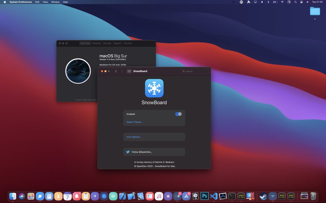This screenshot has width=326, height=203.
Task: Show all preferences grid button
Action: 129,71
